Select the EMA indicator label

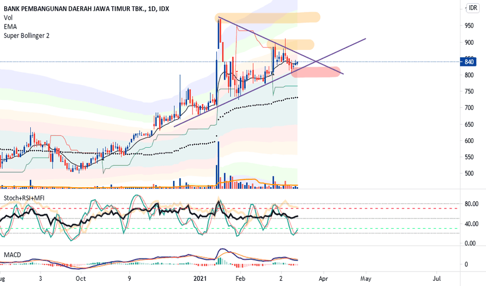(10, 27)
